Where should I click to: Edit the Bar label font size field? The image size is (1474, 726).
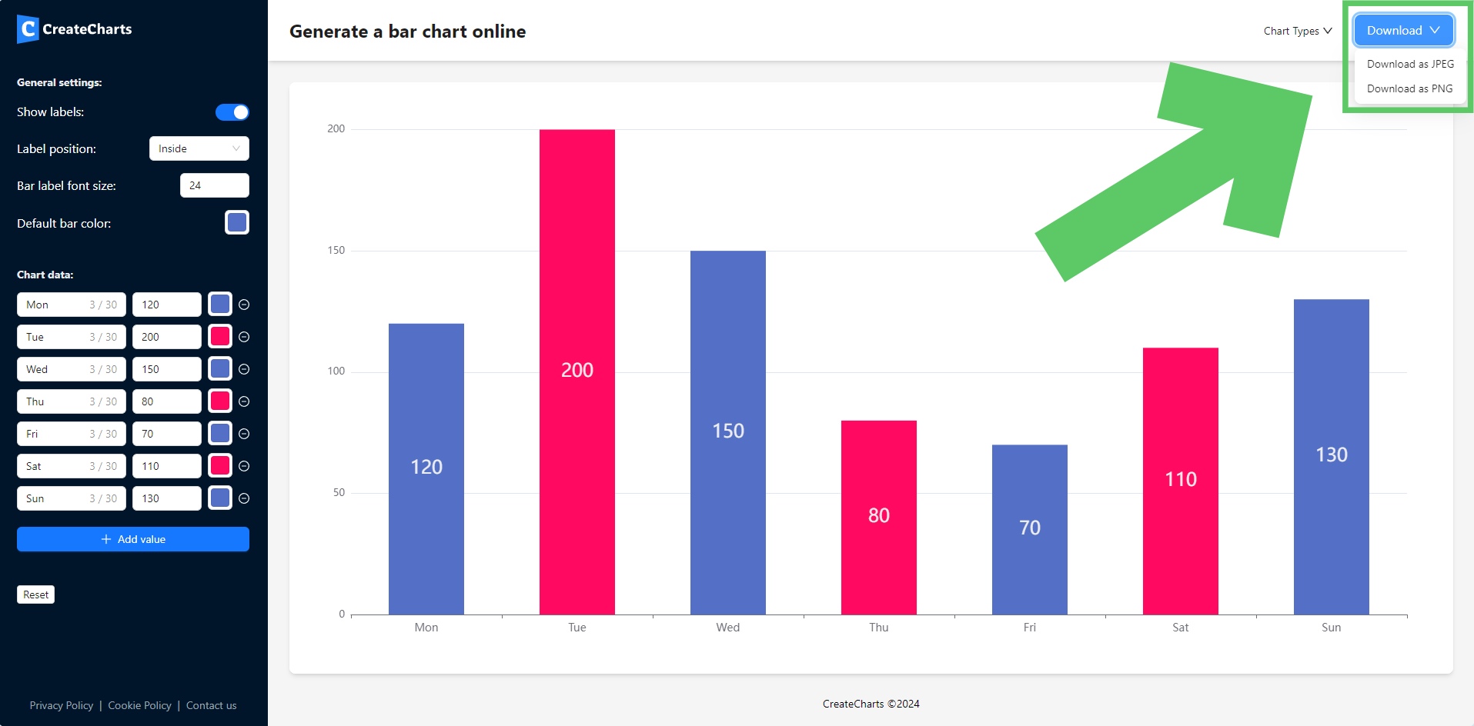tap(215, 185)
